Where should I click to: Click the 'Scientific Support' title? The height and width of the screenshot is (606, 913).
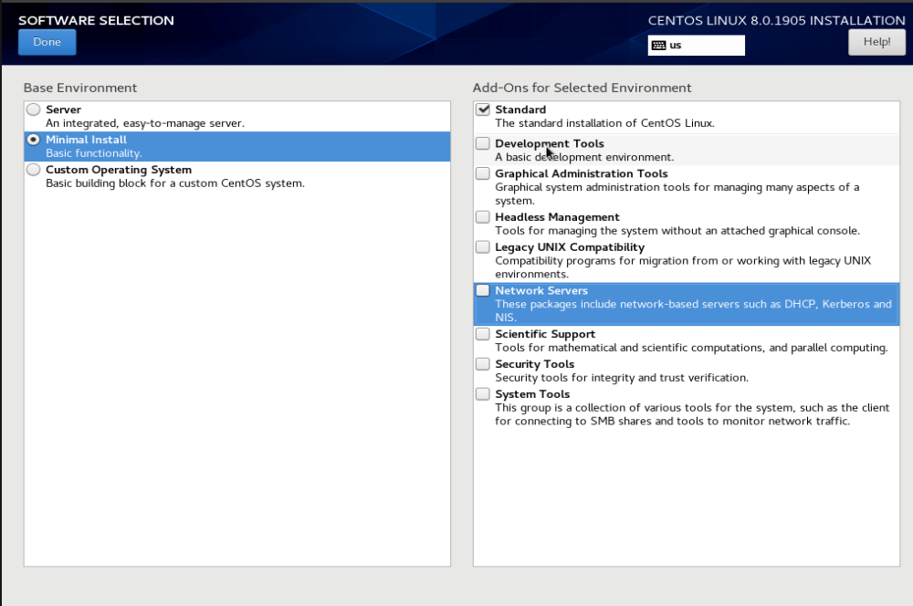[x=545, y=334]
